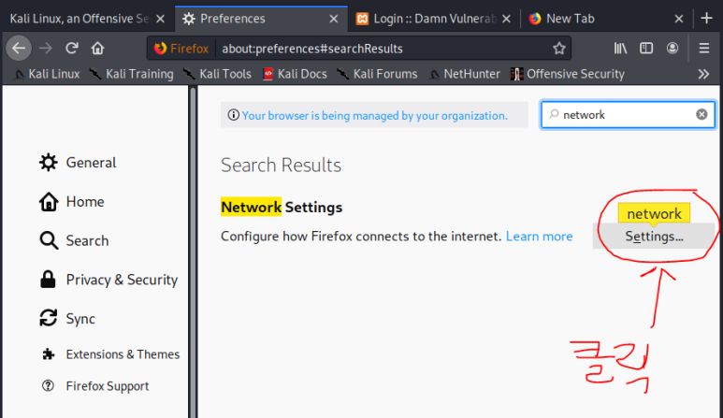The height and width of the screenshot is (418, 723).
Task: Open the hamburger application menu
Action: click(703, 48)
